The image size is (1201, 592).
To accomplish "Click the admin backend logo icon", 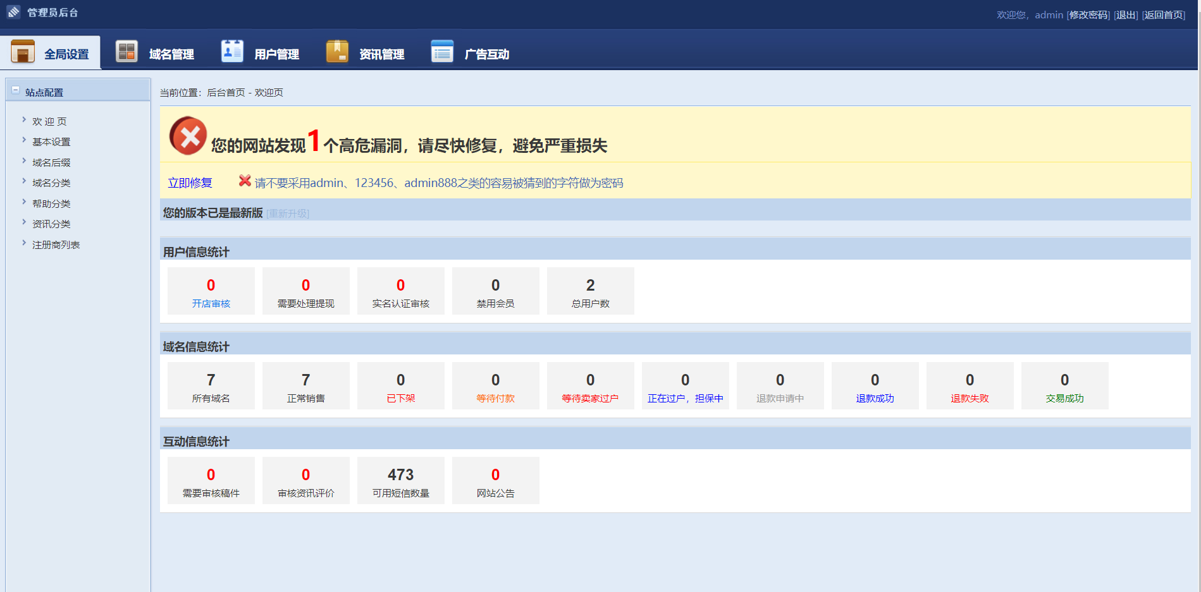I will pyautogui.click(x=13, y=12).
